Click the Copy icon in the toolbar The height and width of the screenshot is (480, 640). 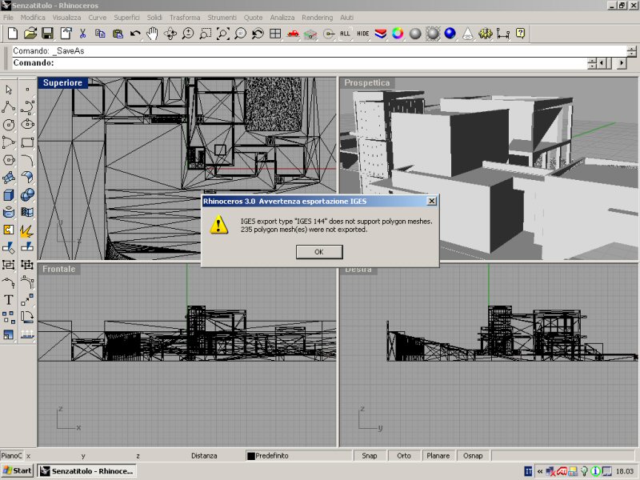(x=100, y=34)
